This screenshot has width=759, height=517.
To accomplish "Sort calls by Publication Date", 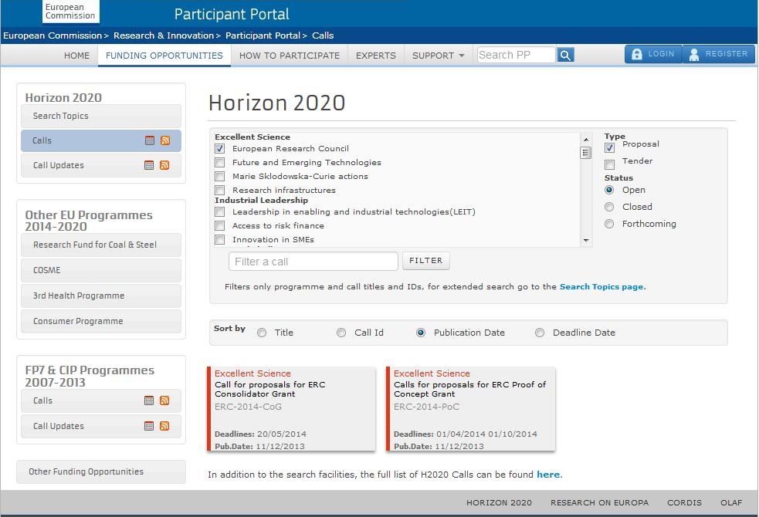I will (421, 333).
